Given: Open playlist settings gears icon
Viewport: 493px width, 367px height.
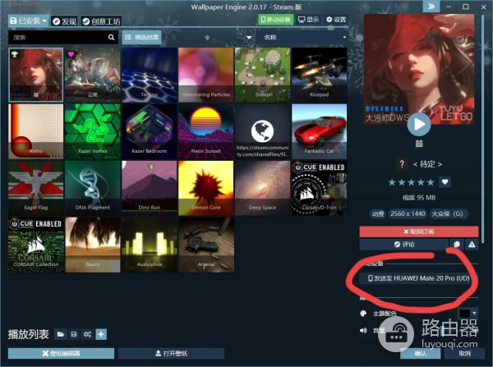Looking at the screenshot, I should coord(87,334).
